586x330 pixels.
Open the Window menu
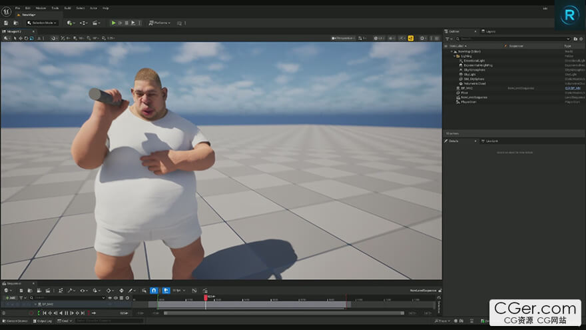point(41,8)
